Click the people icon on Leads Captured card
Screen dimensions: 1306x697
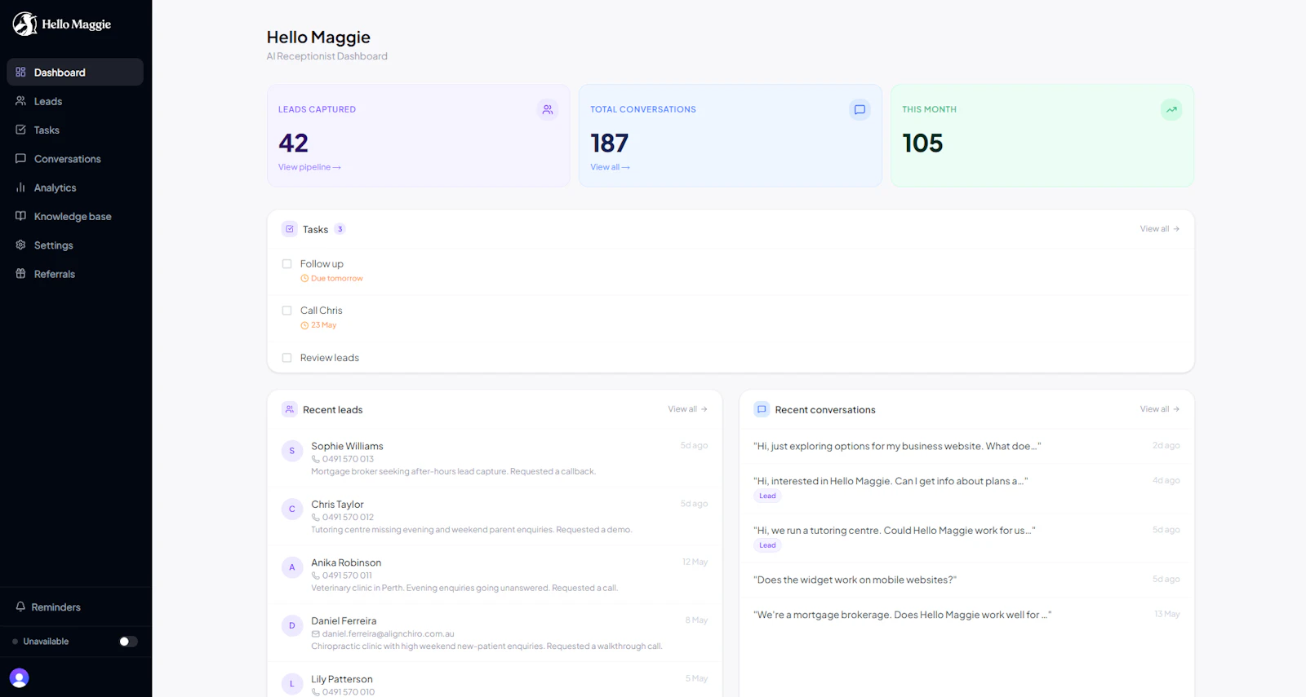coord(548,109)
